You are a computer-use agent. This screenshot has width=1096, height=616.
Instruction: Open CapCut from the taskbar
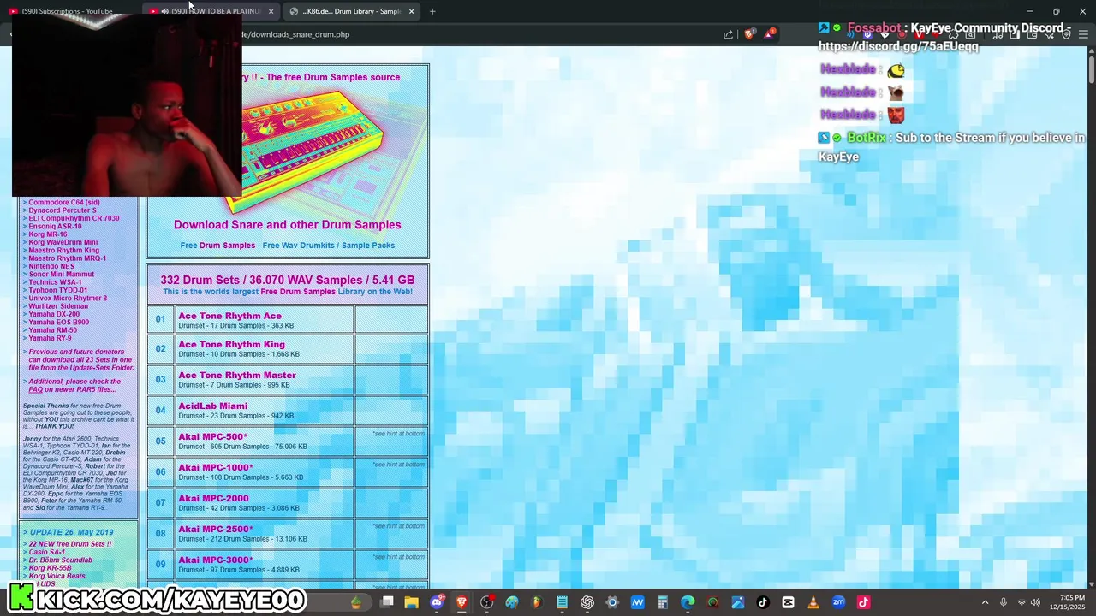pyautogui.click(x=789, y=602)
